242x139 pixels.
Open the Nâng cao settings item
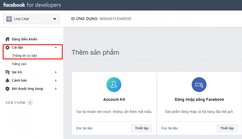[x=19, y=64]
